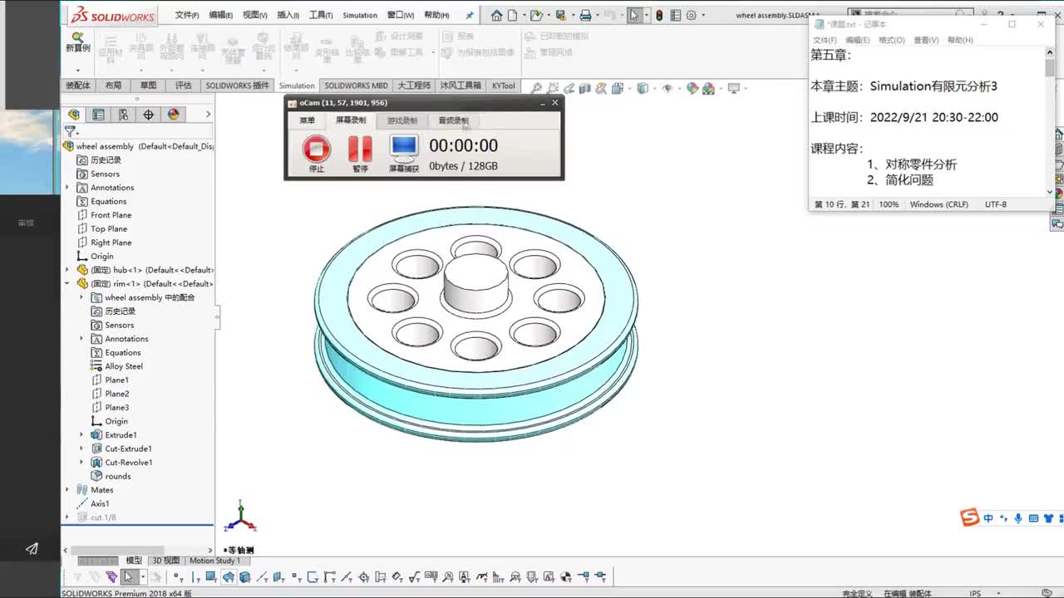This screenshot has height=598, width=1064.
Task: Click the Sogou input method S icon
Action: (x=970, y=518)
